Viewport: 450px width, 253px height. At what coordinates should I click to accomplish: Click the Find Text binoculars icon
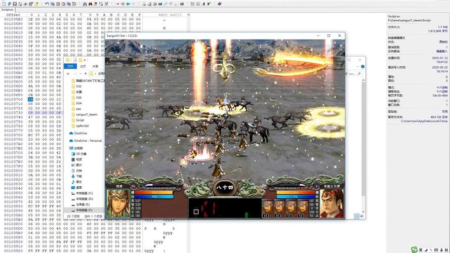[x=85, y=4]
